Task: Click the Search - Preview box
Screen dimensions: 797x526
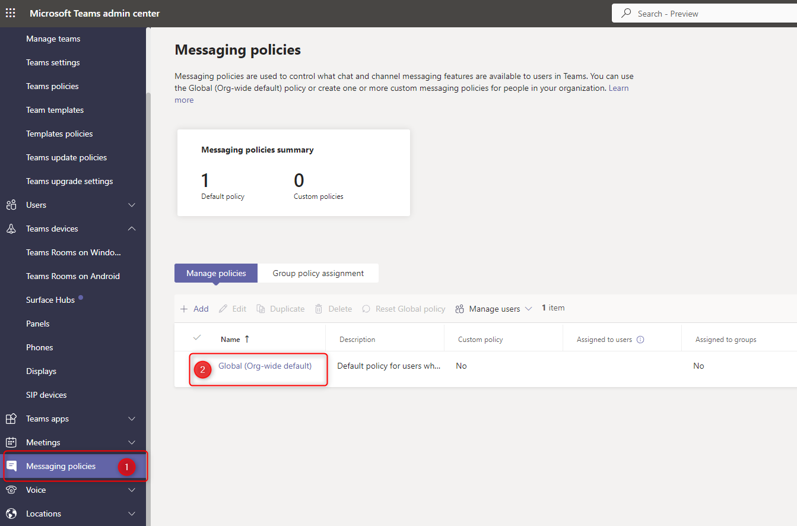Action: coord(704,13)
